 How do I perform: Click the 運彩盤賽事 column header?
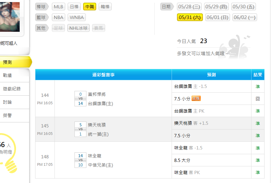(103, 75)
